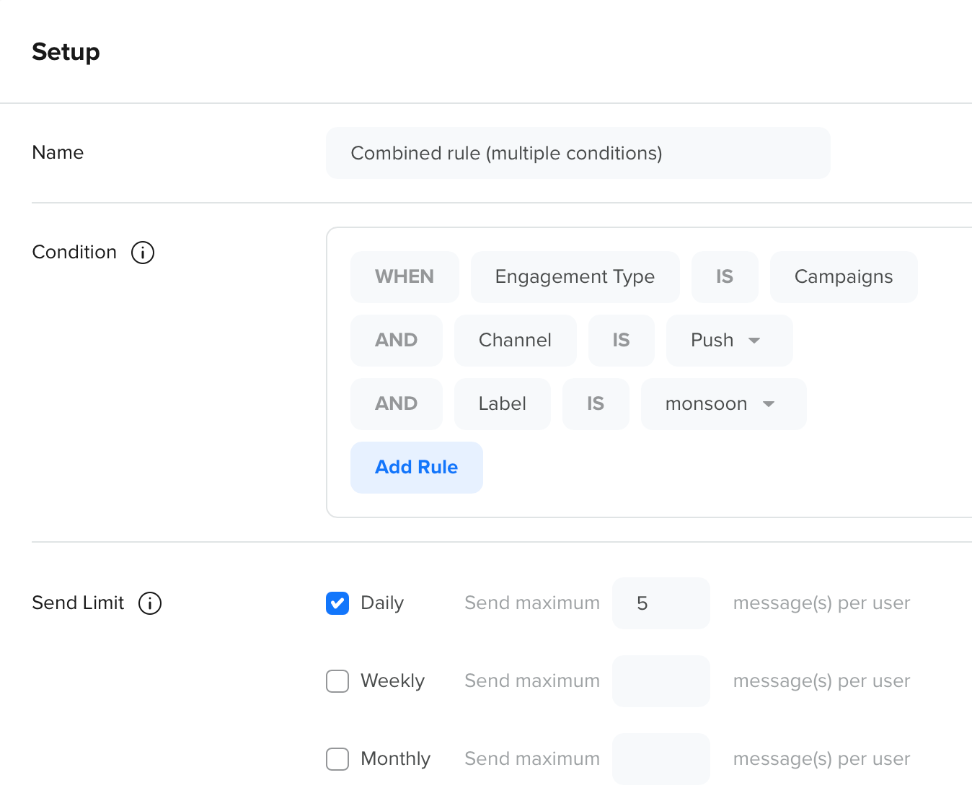
Task: Enable the Monthly send limit checkbox
Action: tap(337, 759)
